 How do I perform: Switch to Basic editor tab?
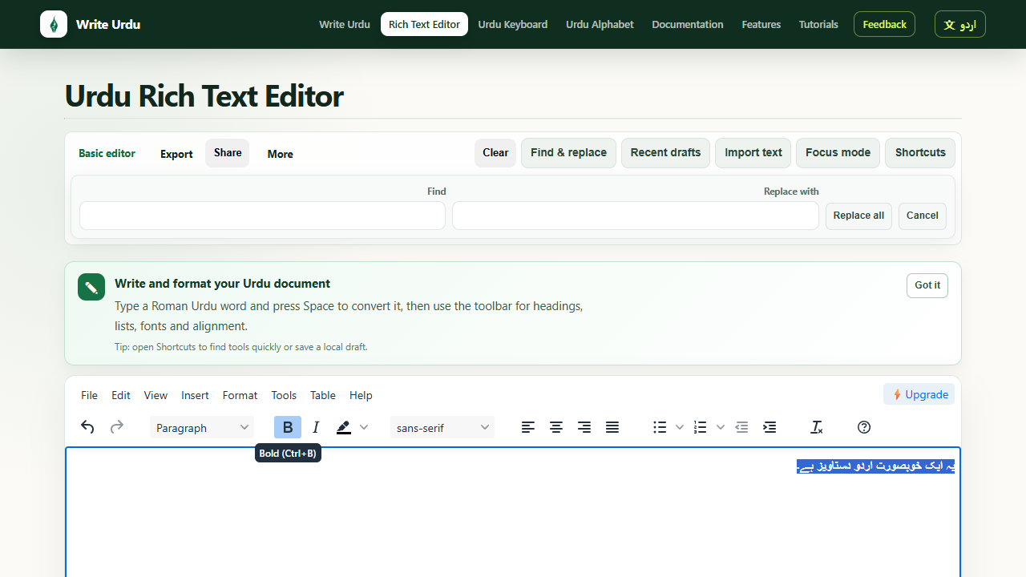click(x=107, y=153)
